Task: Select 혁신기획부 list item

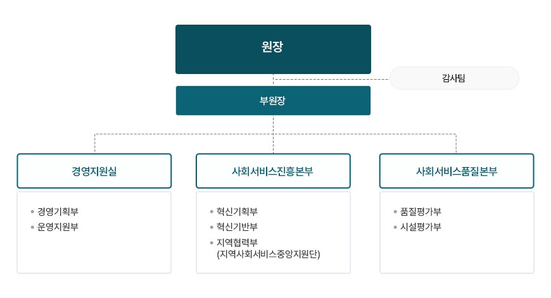Action: coord(237,212)
